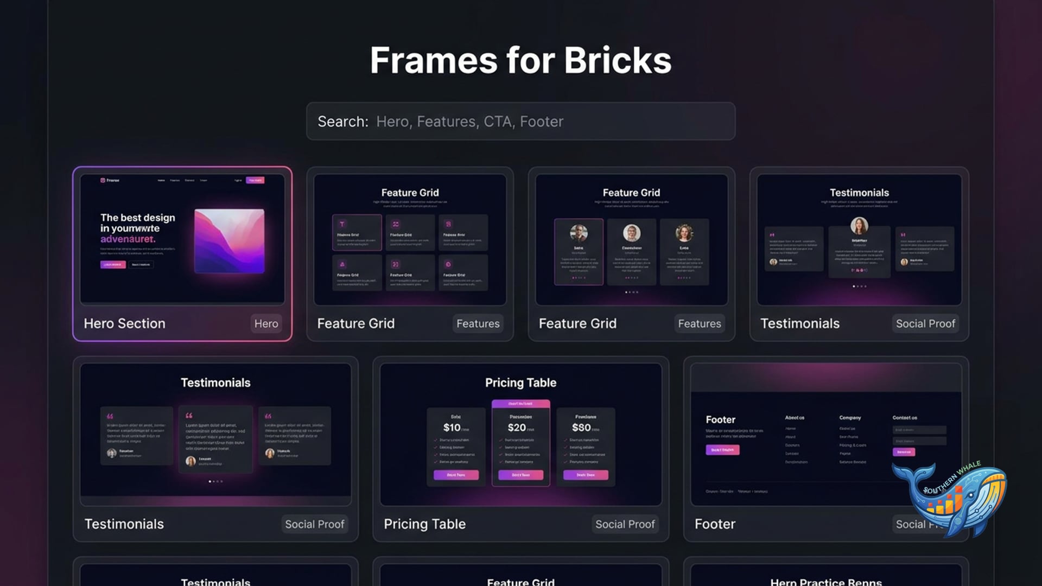
Task: Click the Search: label in search bar
Action: click(x=343, y=122)
